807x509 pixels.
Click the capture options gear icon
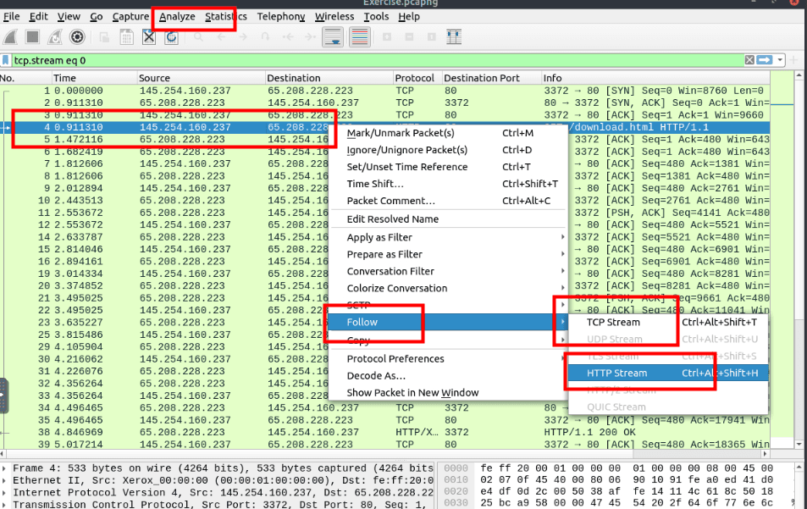click(77, 36)
